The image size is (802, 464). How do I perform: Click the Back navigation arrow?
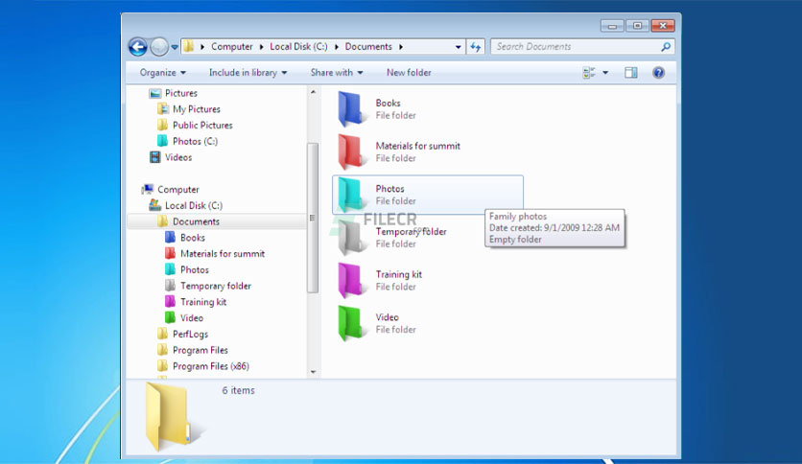(137, 47)
